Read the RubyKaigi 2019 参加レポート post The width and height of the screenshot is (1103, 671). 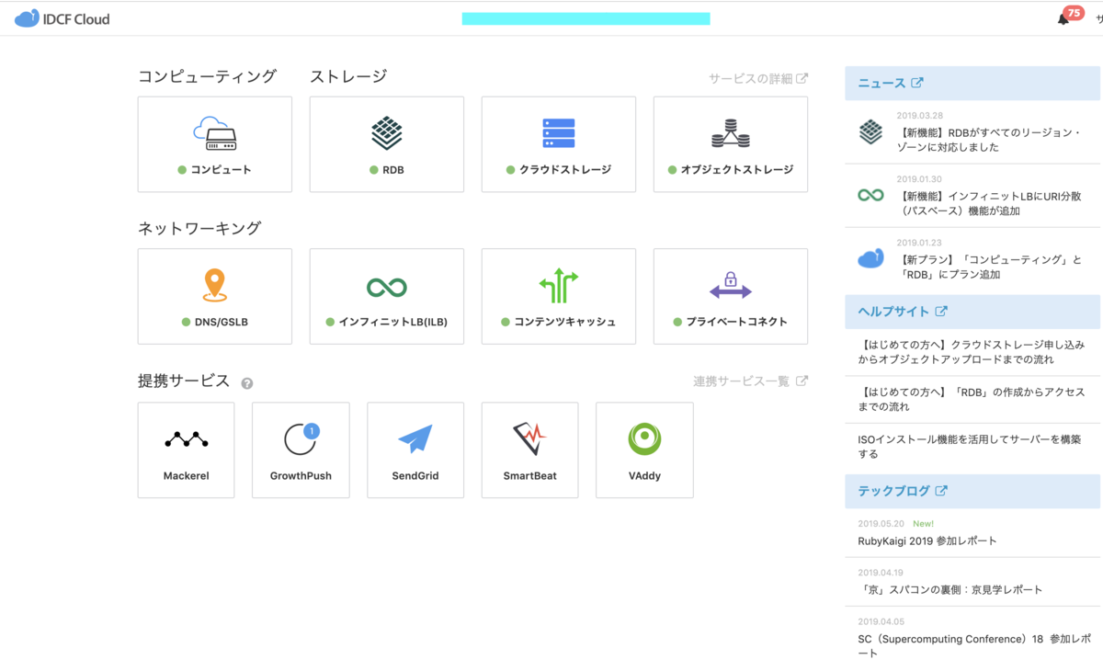coord(927,540)
